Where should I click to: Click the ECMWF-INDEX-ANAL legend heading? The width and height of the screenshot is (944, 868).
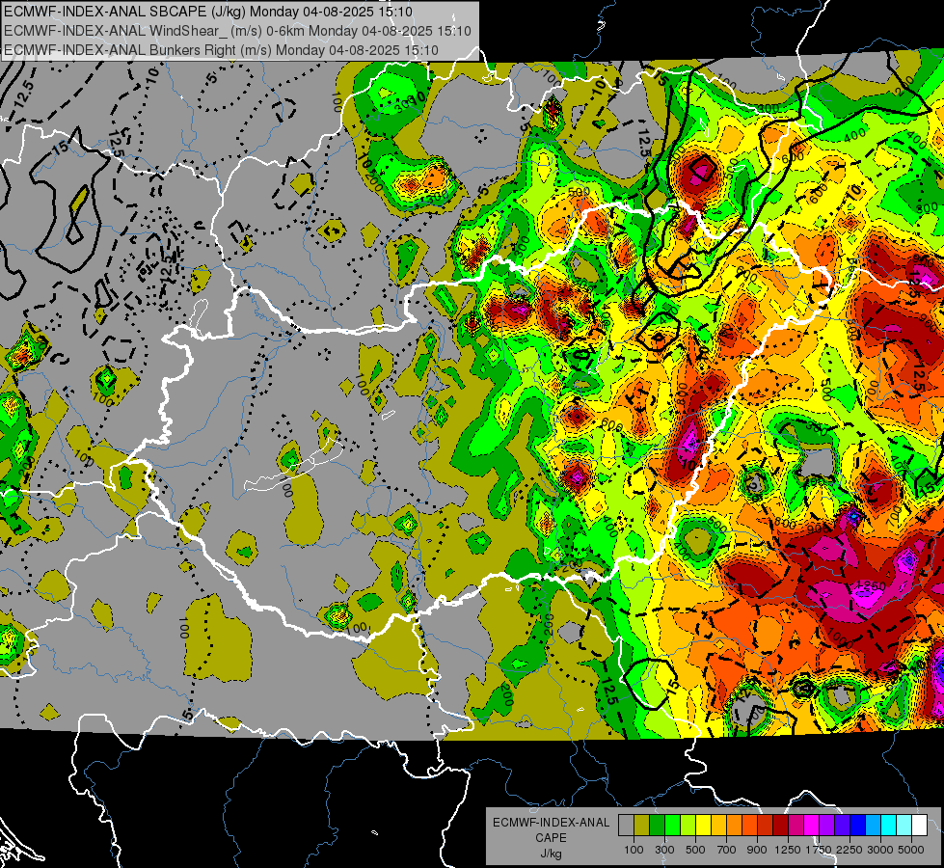[551, 823]
